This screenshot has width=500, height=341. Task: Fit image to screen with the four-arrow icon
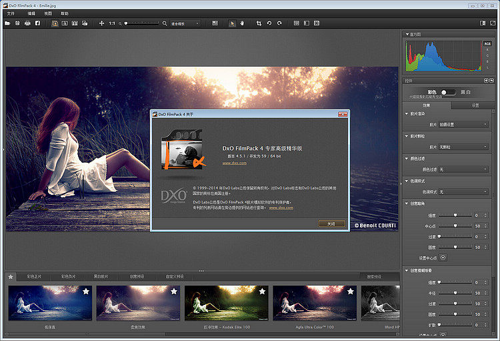coord(101,23)
